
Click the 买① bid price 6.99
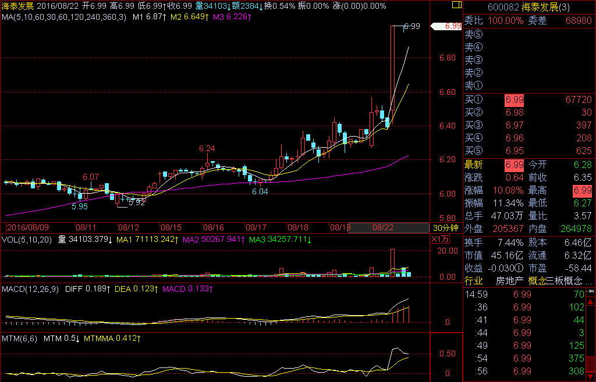pos(514,100)
